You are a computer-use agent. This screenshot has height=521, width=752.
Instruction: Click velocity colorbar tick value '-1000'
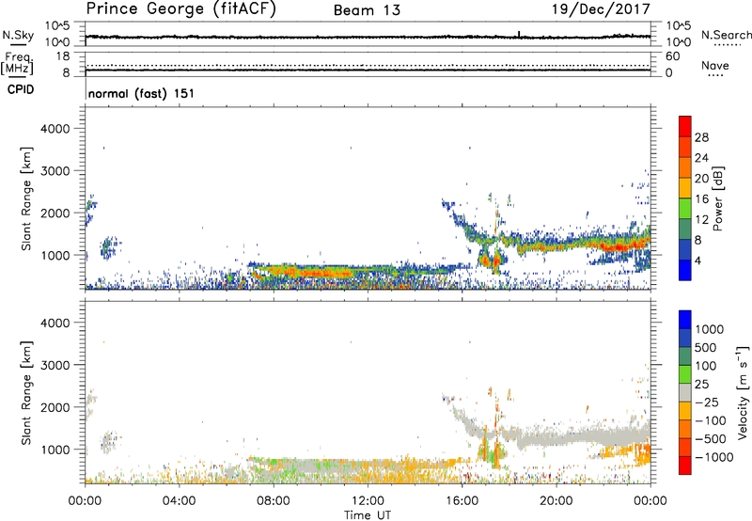[x=713, y=457]
